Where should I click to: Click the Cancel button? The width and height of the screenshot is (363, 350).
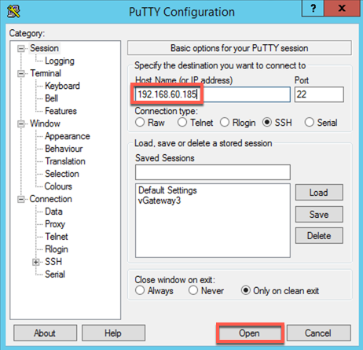[x=318, y=333]
